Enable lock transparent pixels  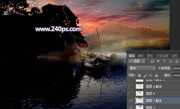point(139,75)
